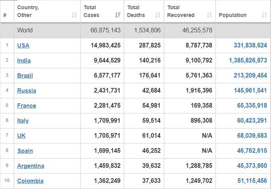Open the Russia country link
271x189 pixels.
27,90
